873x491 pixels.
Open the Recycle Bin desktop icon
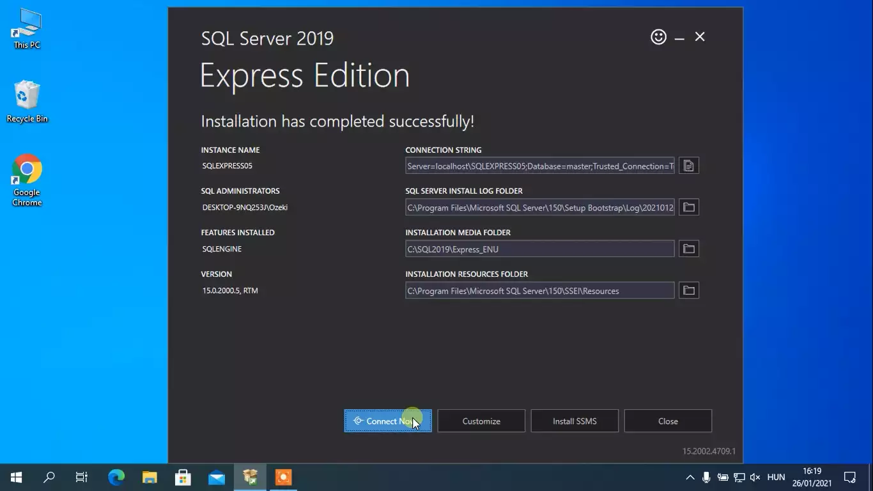27,102
